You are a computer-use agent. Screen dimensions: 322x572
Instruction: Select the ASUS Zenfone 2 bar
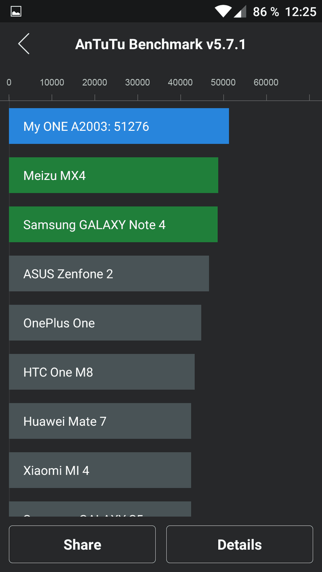click(109, 274)
